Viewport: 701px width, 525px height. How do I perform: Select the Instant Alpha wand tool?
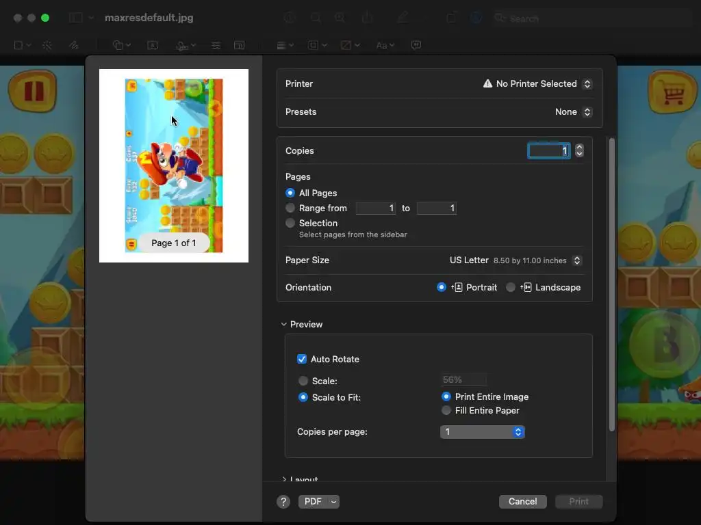coord(47,45)
